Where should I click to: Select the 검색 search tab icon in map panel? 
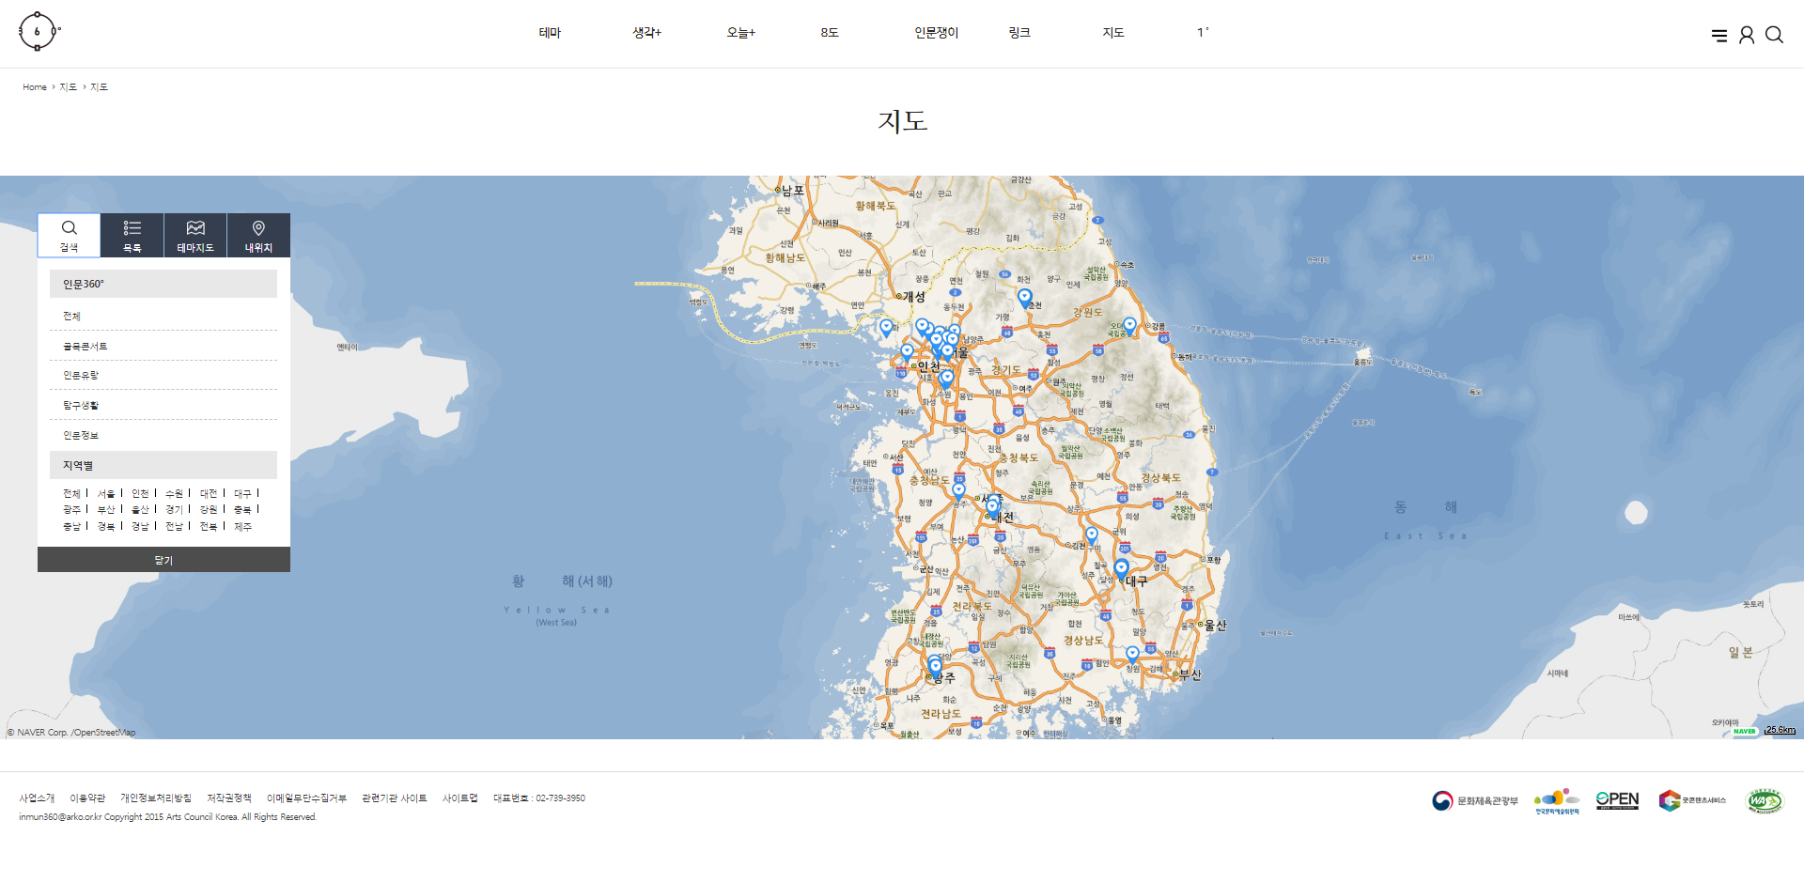(x=70, y=235)
